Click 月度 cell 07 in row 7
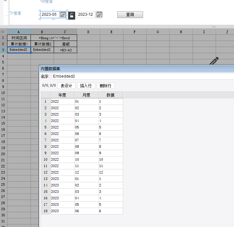Viewport: 234px width, 227px height. [87, 140]
